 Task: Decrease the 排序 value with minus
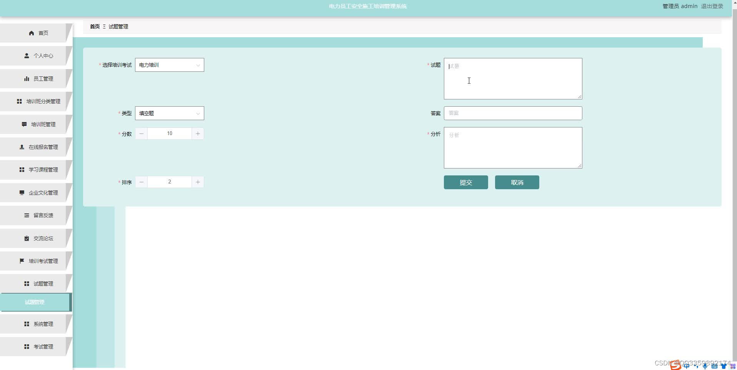tap(141, 182)
